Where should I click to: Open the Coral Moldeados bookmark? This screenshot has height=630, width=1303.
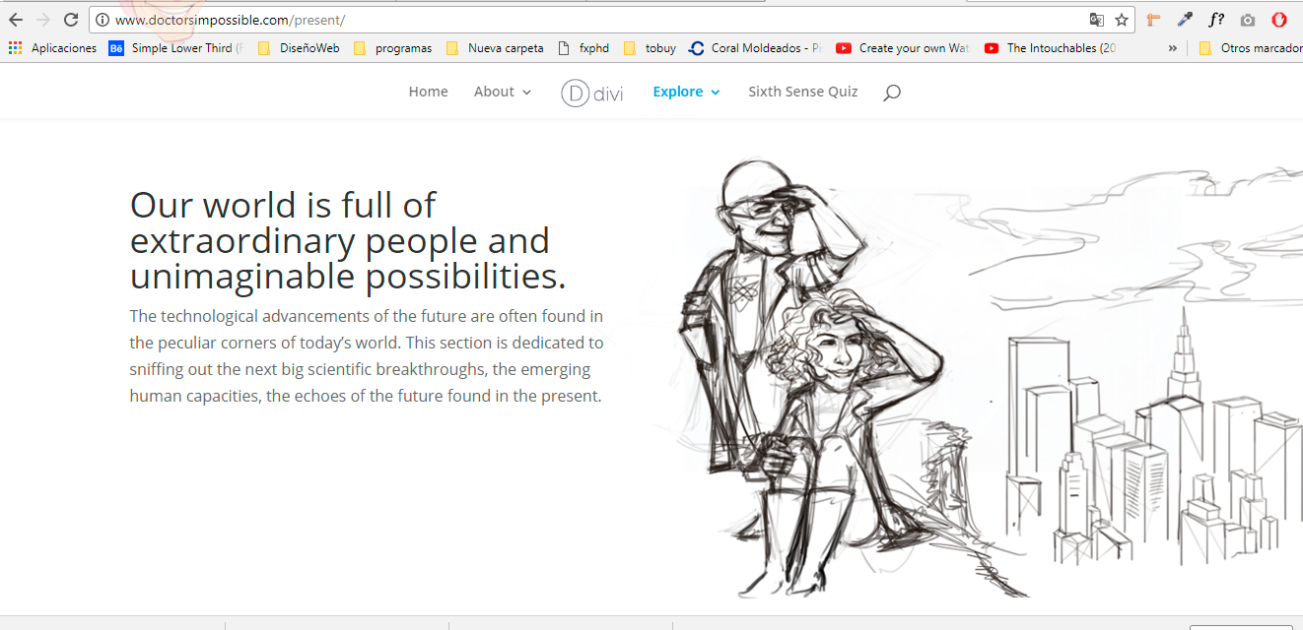click(755, 48)
